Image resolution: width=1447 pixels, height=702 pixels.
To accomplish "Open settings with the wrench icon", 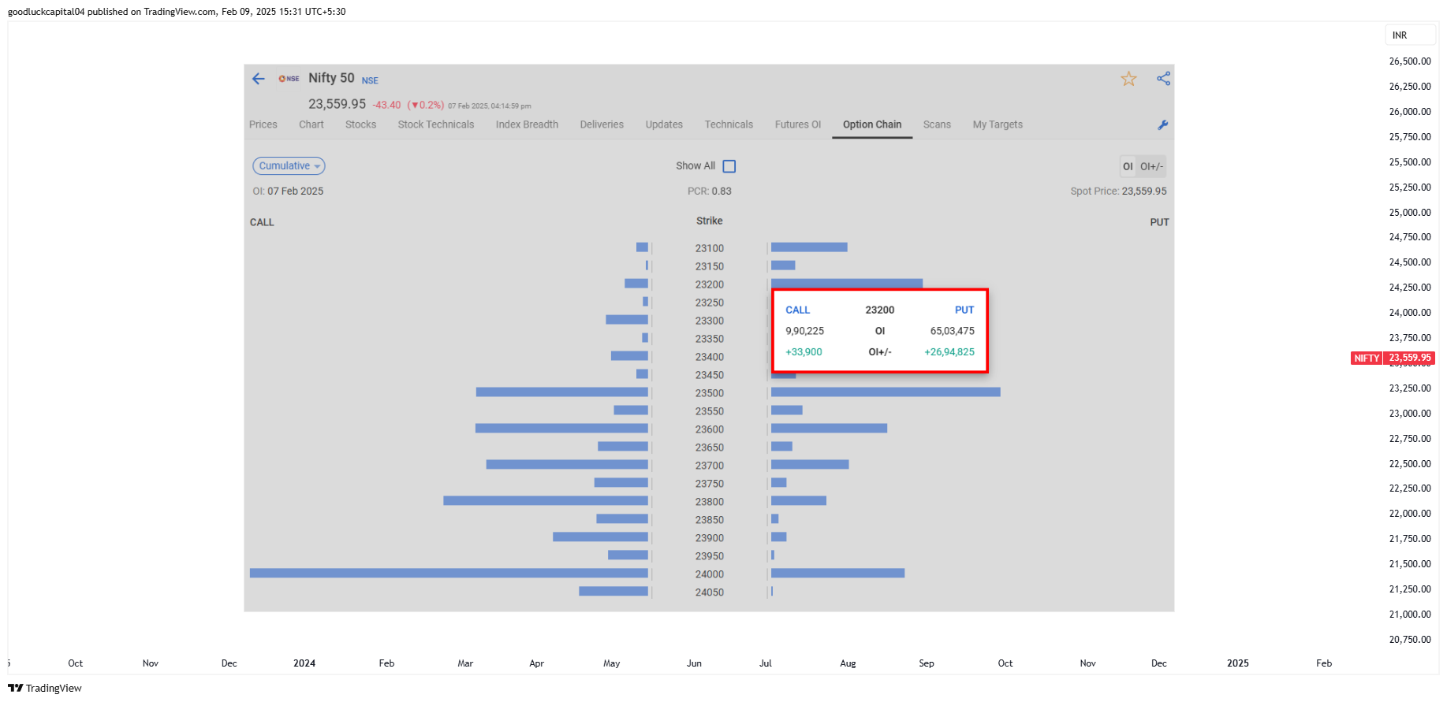I will tap(1162, 125).
